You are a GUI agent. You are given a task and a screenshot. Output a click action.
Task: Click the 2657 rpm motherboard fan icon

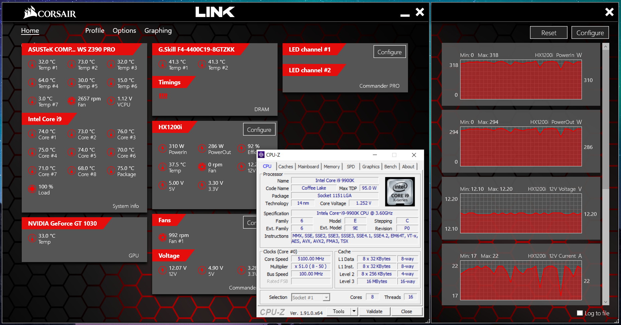click(72, 101)
